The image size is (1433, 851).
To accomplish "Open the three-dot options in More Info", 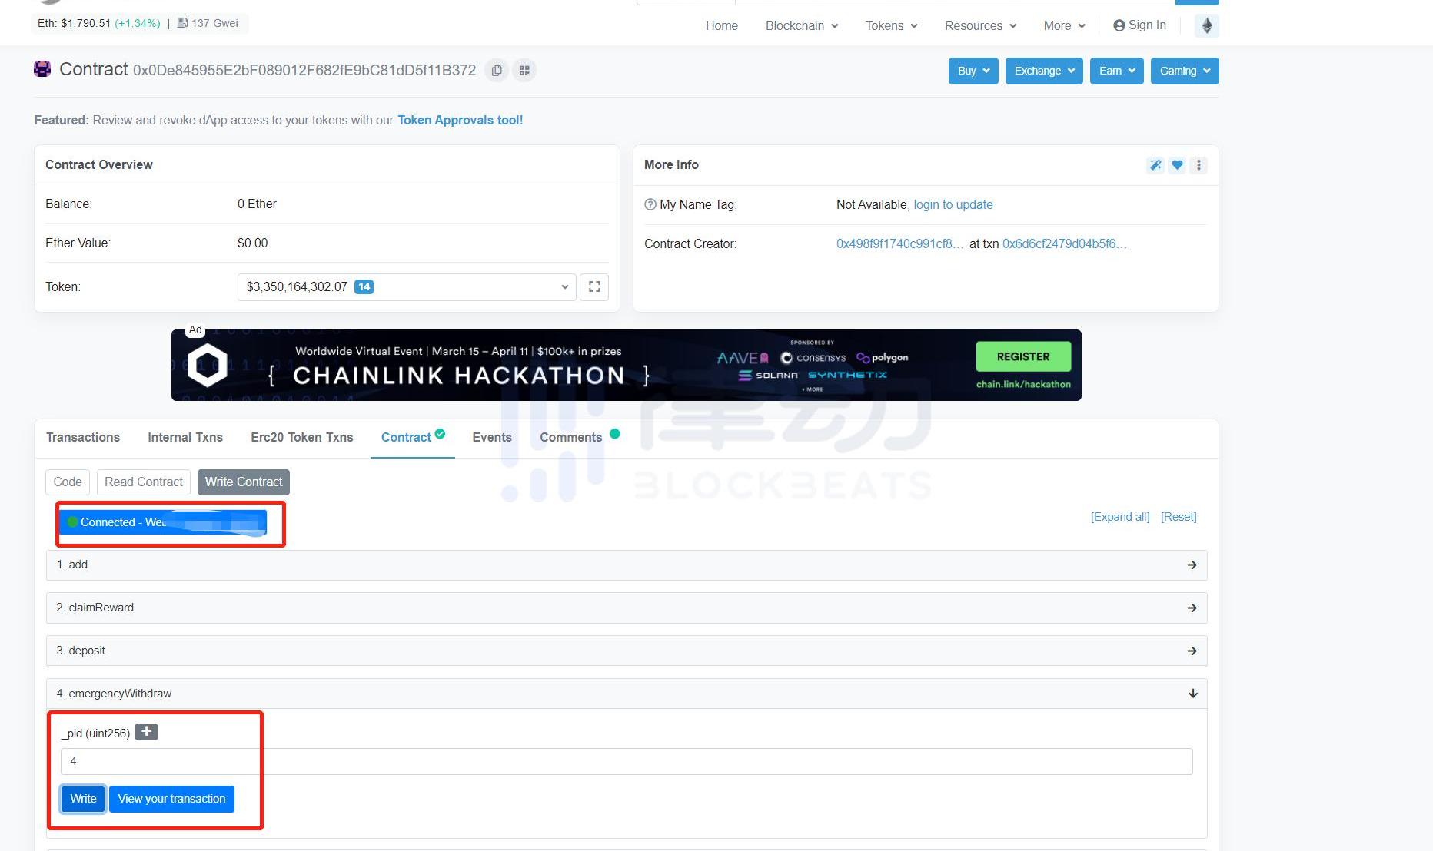I will [x=1198, y=165].
